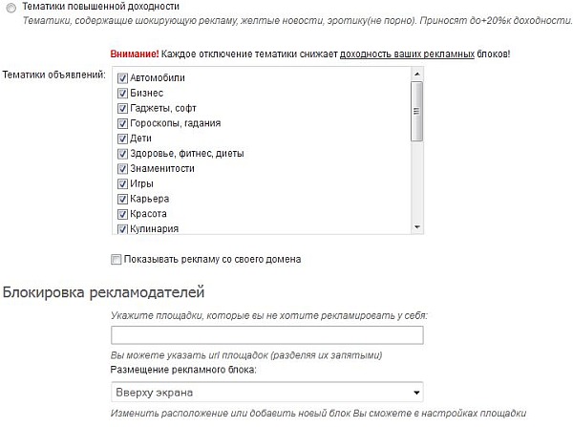Toggle the Красота topic checkbox
Screen dimensions: 573x427
pyautogui.click(x=122, y=214)
